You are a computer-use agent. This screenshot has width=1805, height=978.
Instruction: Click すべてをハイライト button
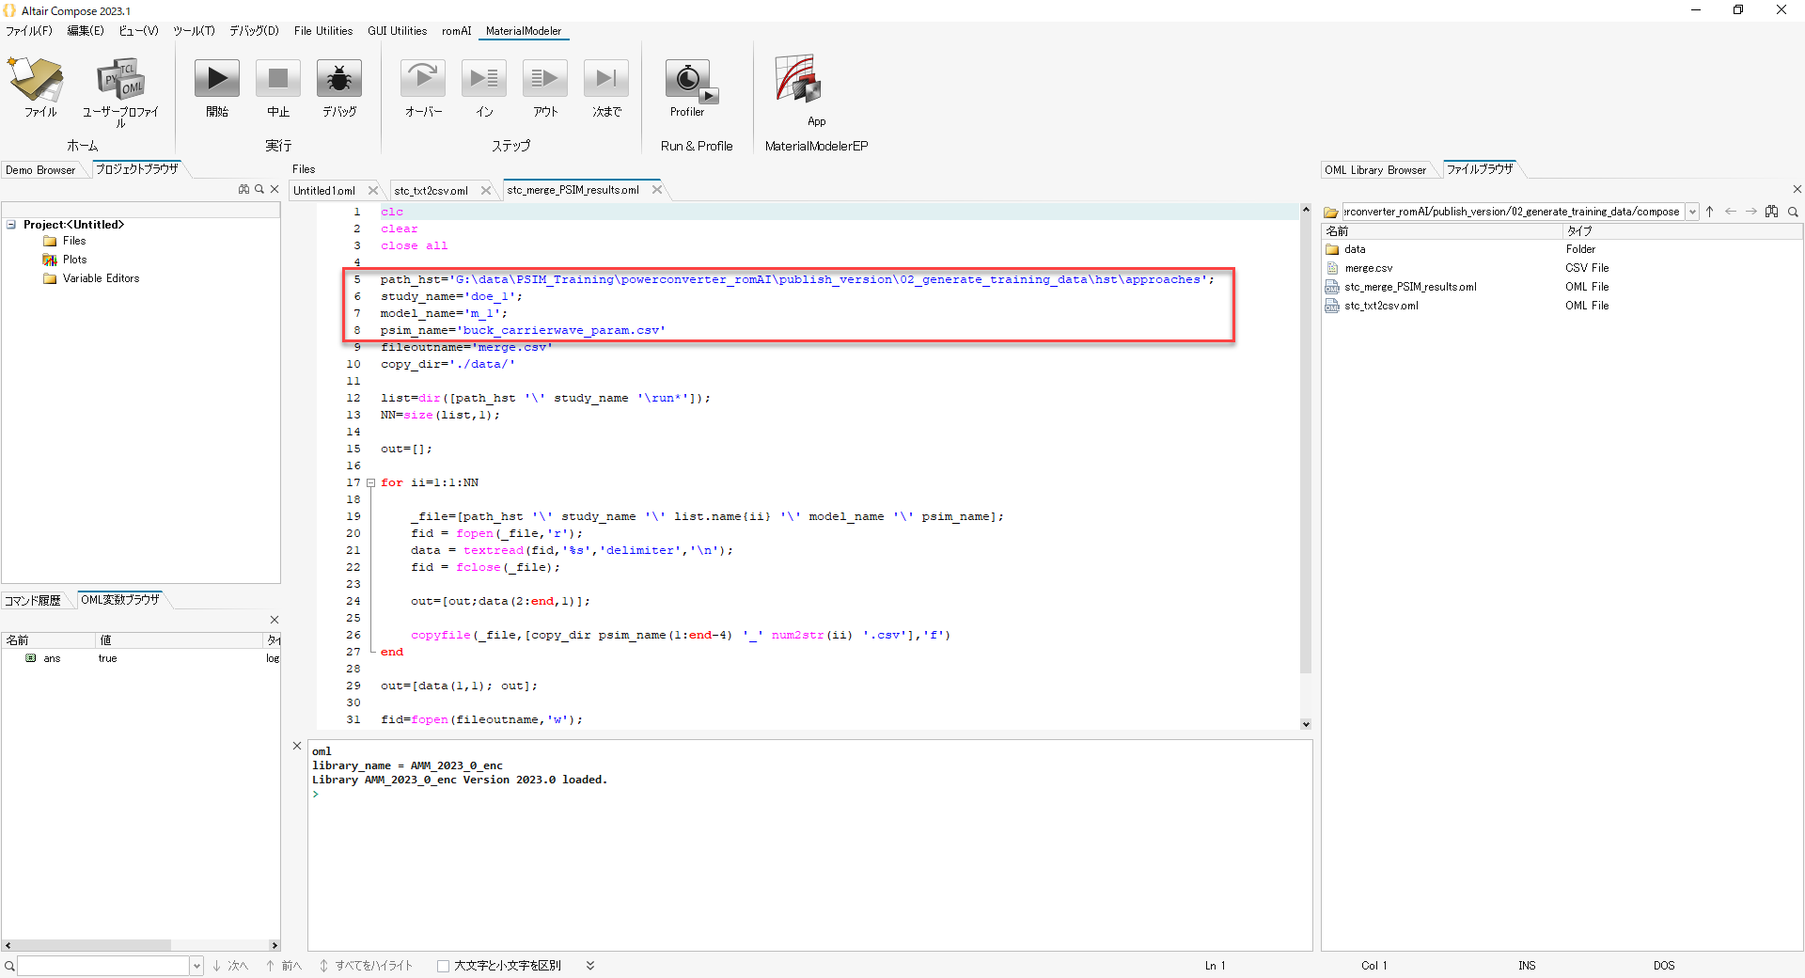[366, 966]
